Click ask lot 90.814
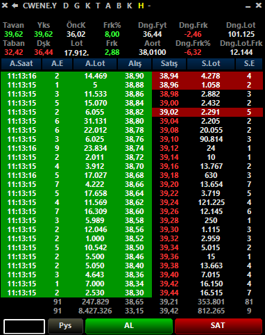Image resolution: width=265 pixels, height=335 pixels. [x=212, y=139]
